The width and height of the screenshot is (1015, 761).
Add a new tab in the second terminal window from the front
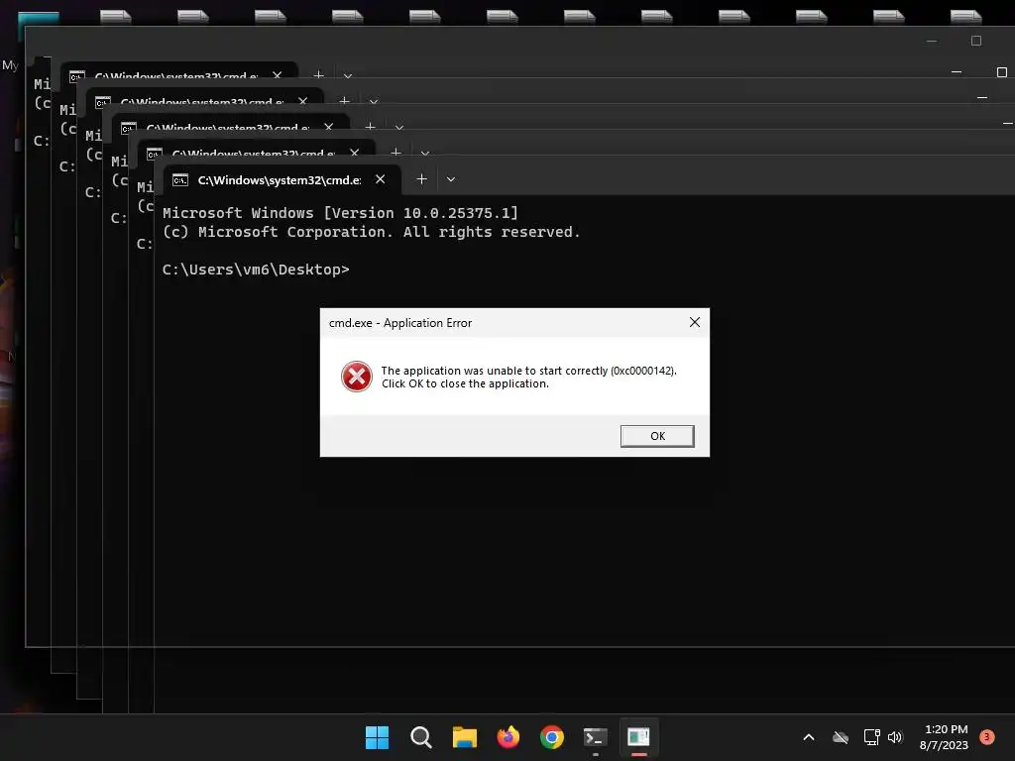[x=395, y=153]
